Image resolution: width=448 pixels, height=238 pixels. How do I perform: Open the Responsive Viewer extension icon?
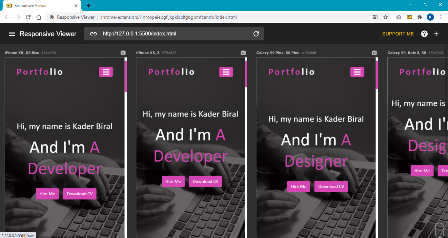[409, 17]
